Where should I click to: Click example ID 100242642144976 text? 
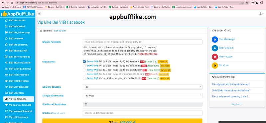click(x=148, y=54)
